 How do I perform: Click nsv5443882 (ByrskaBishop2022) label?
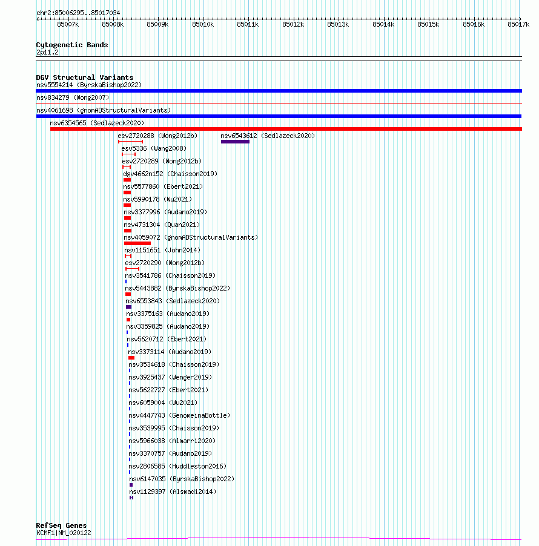click(177, 288)
